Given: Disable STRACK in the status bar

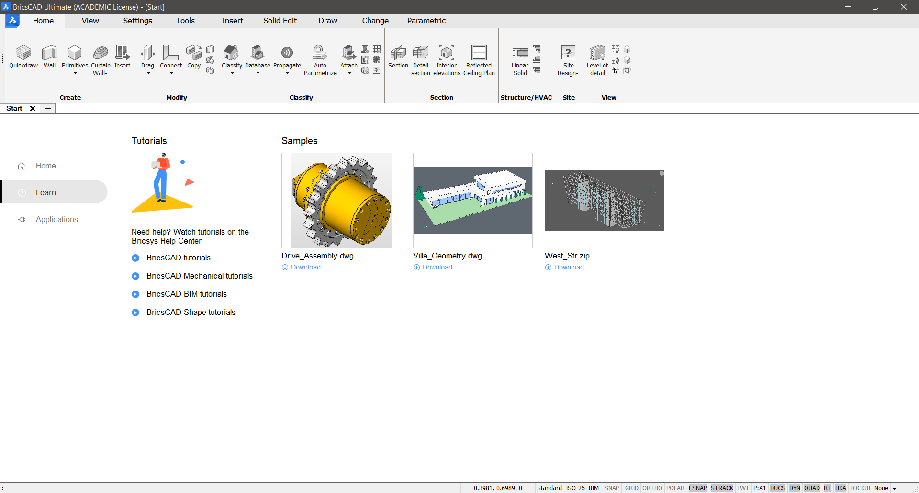Looking at the screenshot, I should pyautogui.click(x=722, y=488).
